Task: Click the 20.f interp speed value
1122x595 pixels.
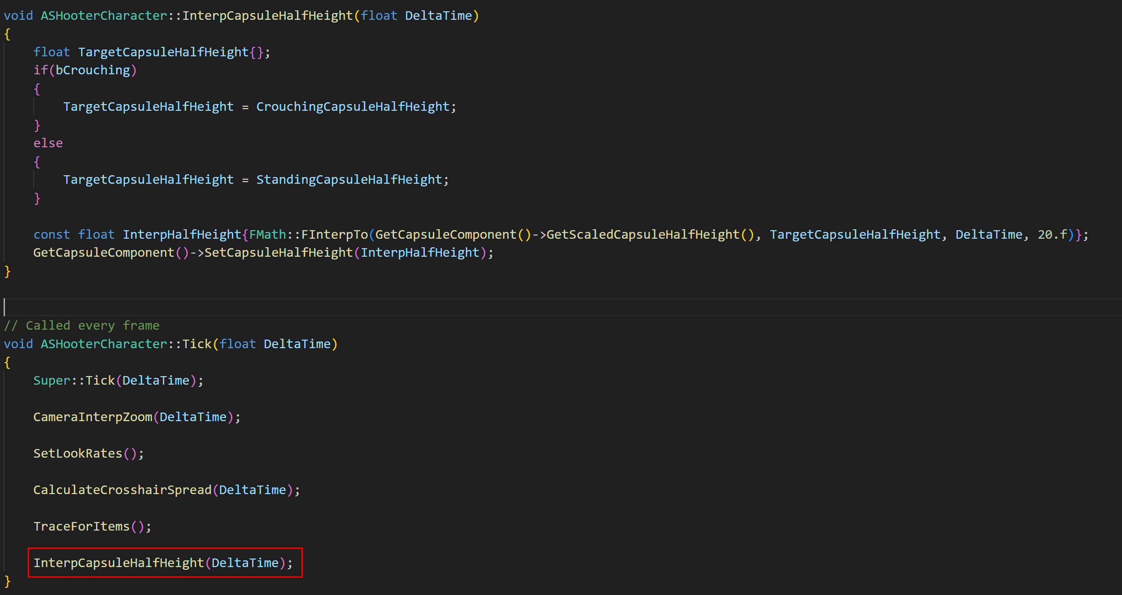Action: (x=1052, y=235)
